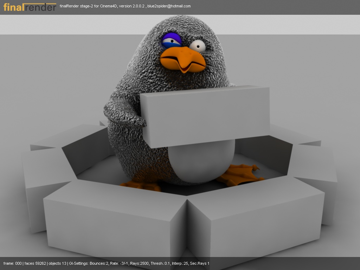Click the 'Sec.Rays 1' value

coord(200,263)
